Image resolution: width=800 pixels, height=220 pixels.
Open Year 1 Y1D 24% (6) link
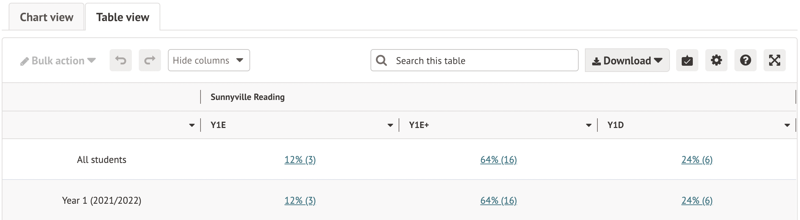(697, 201)
